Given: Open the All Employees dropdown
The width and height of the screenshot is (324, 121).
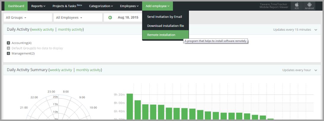Looking at the screenshot, I should point(78,17).
